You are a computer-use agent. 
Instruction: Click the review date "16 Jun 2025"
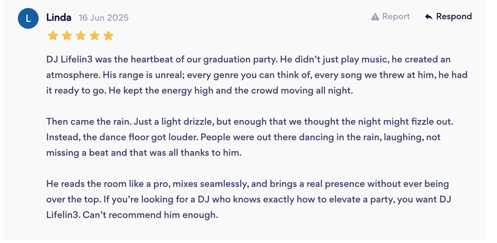tap(103, 18)
